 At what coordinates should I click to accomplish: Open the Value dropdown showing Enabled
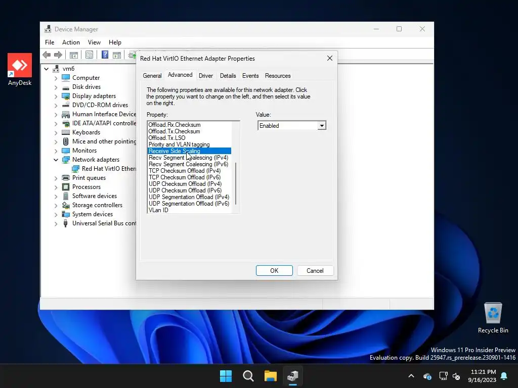click(x=321, y=126)
